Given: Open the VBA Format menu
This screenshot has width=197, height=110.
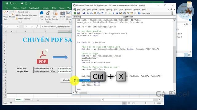Looking at the screenshot, I should coord(102,9).
